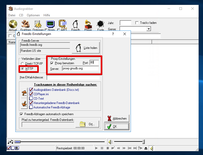This screenshot has width=203, height=155.
Task: Enable the CD-Text checkbox
Action: [x=31, y=98]
